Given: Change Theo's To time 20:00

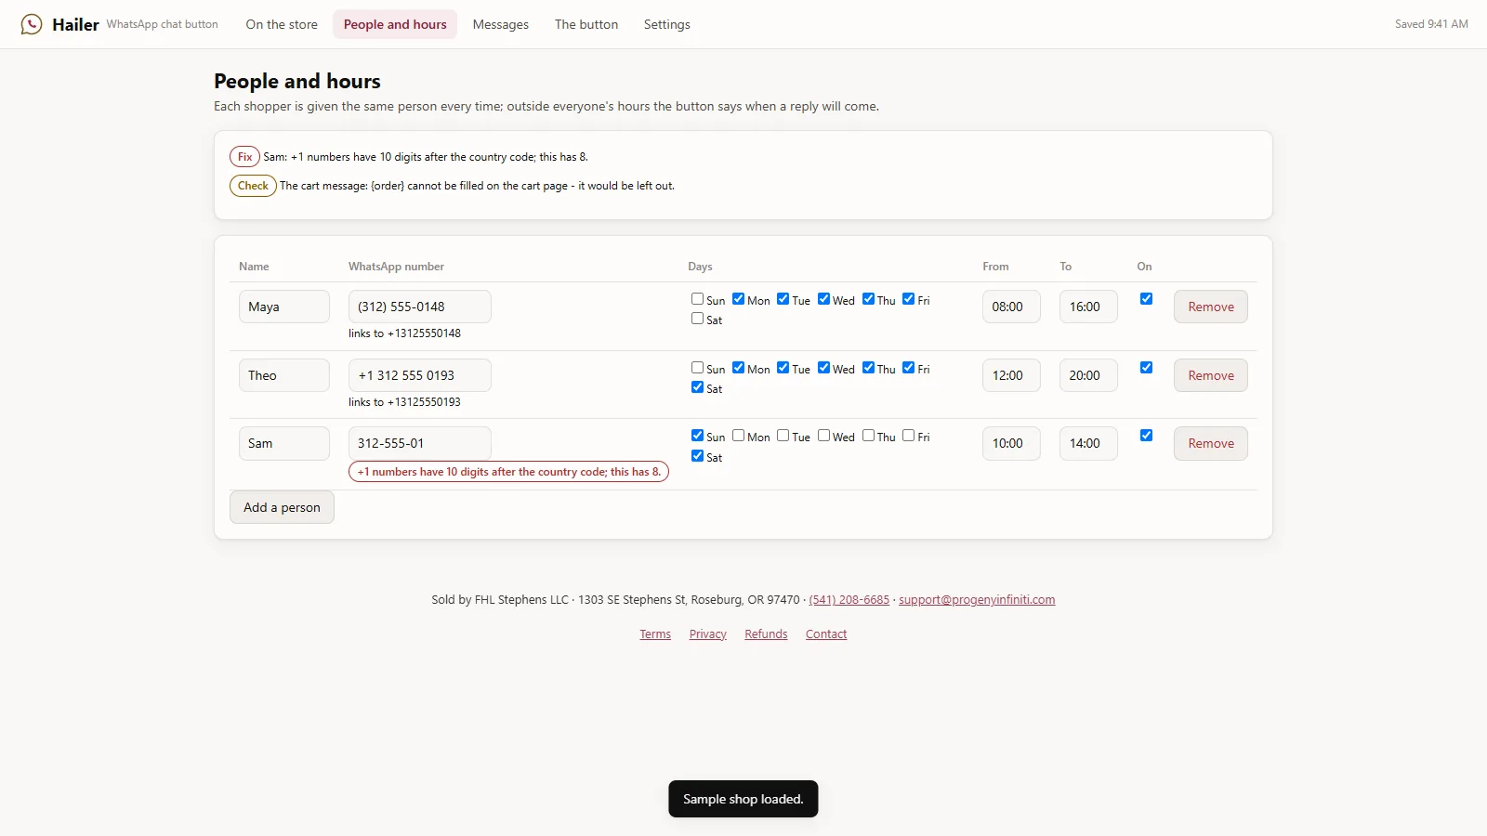Looking at the screenshot, I should 1088,375.
